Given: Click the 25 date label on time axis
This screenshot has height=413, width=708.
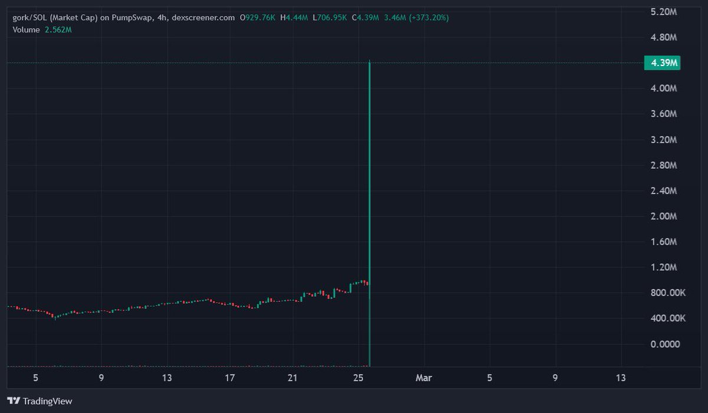Looking at the screenshot, I should (x=358, y=378).
